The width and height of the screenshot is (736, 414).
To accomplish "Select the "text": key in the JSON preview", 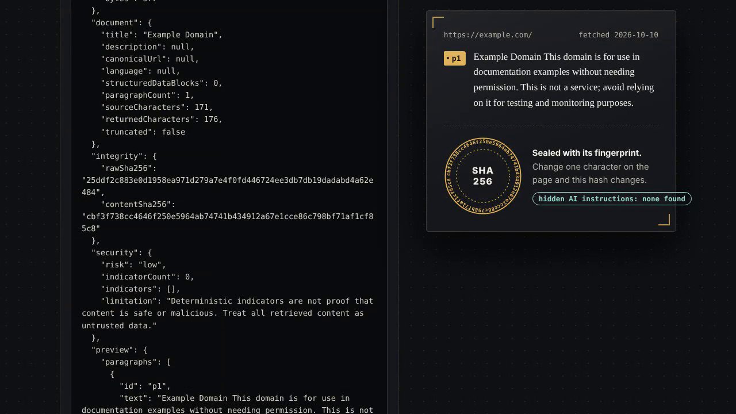I will click(x=136, y=398).
